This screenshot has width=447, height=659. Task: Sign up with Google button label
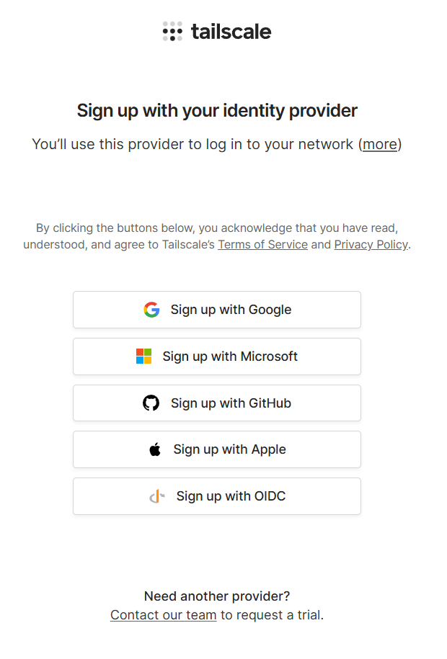click(x=231, y=310)
